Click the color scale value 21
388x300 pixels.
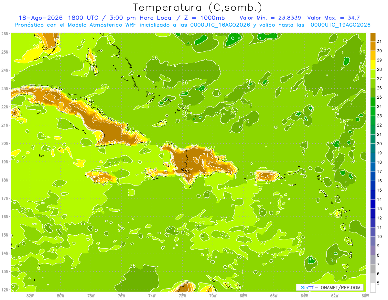pos(380,134)
